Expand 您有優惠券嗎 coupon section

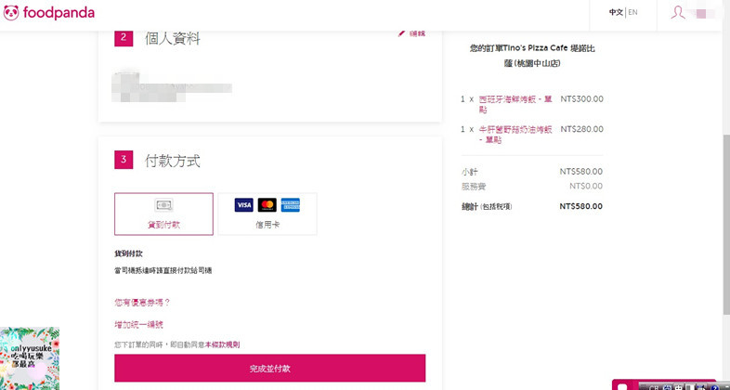point(142,302)
